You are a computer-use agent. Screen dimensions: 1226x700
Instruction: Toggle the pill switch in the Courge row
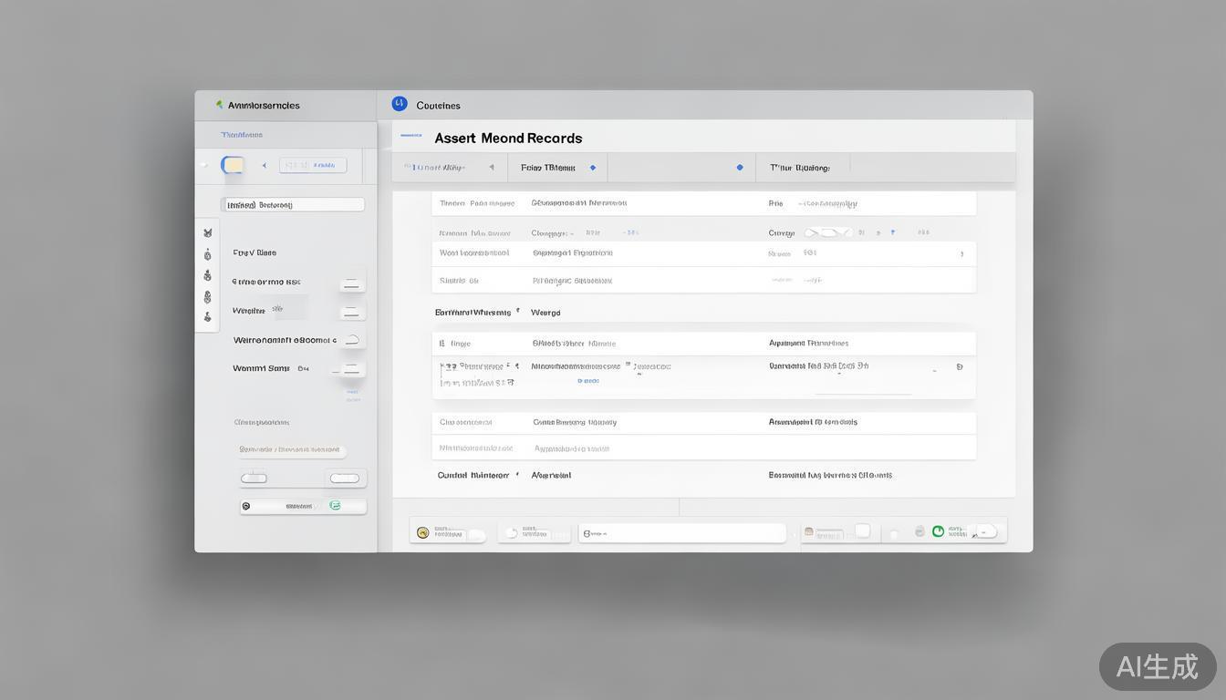click(826, 232)
